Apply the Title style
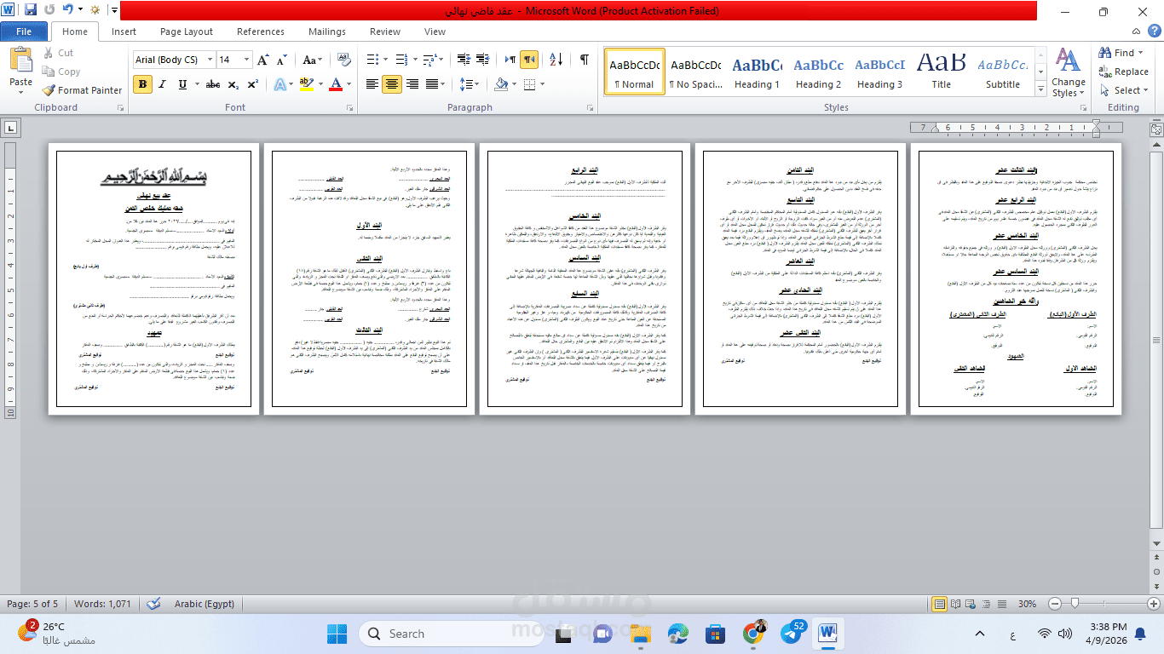Image resolution: width=1164 pixels, height=654 pixels. (942, 73)
